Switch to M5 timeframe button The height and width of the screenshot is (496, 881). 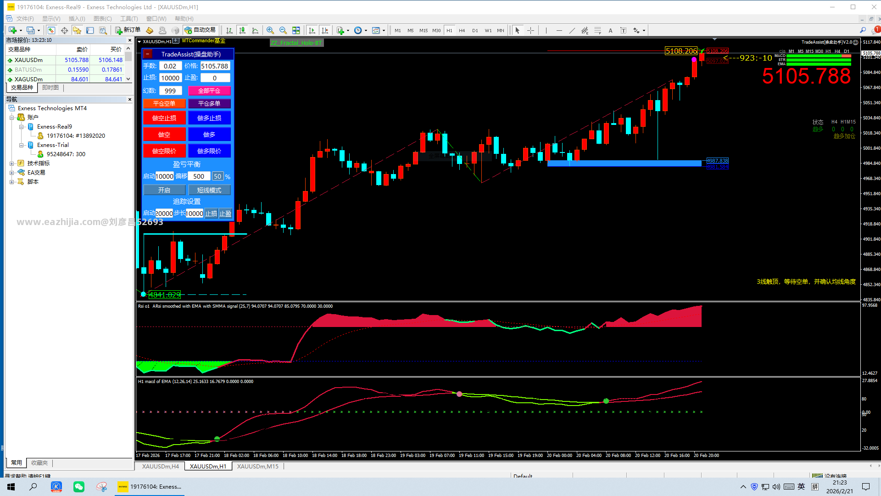click(x=411, y=30)
